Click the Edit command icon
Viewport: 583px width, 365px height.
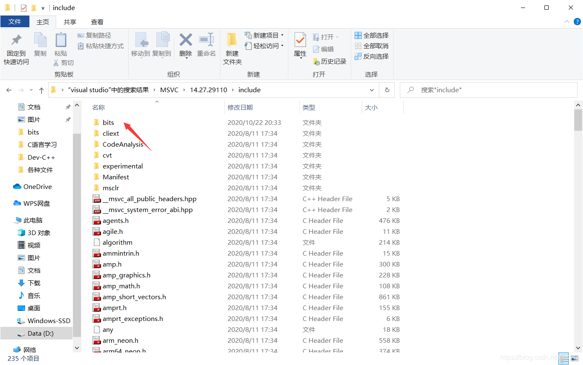(324, 49)
